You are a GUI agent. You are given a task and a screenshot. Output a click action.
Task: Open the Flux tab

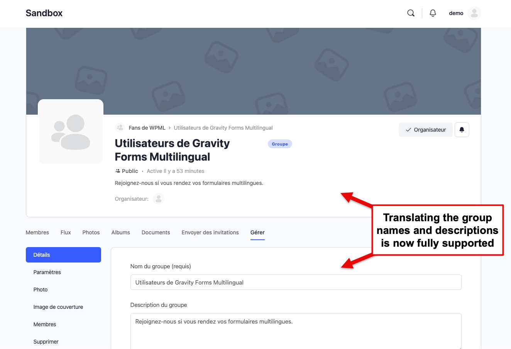pyautogui.click(x=66, y=232)
